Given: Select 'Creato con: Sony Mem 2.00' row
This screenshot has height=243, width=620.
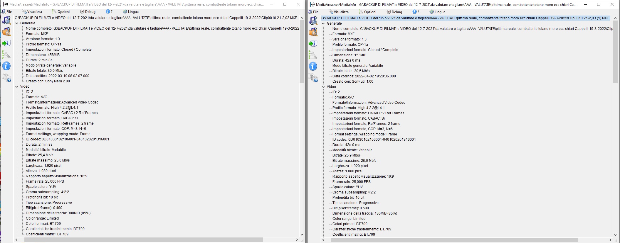Looking at the screenshot, I should click(x=48, y=81).
